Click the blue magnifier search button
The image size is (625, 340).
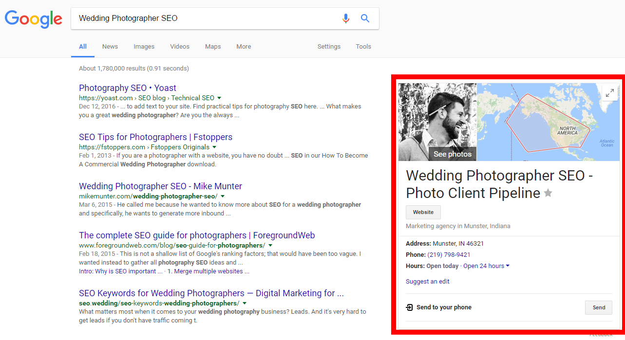[x=365, y=18]
